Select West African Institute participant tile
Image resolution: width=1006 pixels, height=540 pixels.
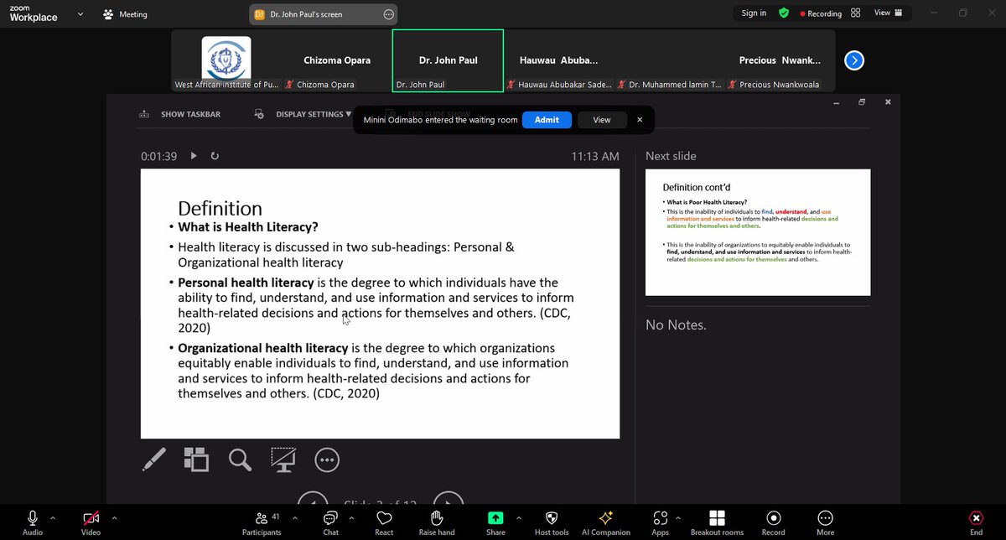(x=226, y=60)
